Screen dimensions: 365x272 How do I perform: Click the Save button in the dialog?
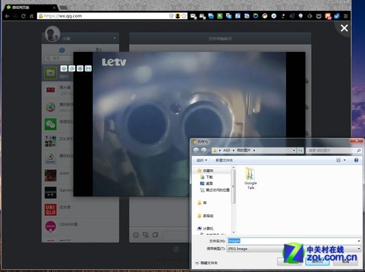(x=318, y=262)
